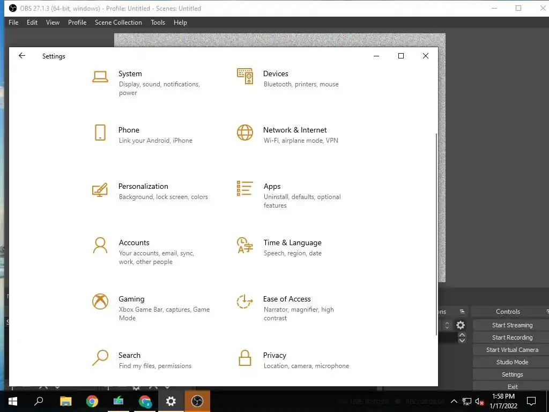Viewport: 549px width, 412px height.
Task: Click the Ease of Access icon
Action: point(244,301)
